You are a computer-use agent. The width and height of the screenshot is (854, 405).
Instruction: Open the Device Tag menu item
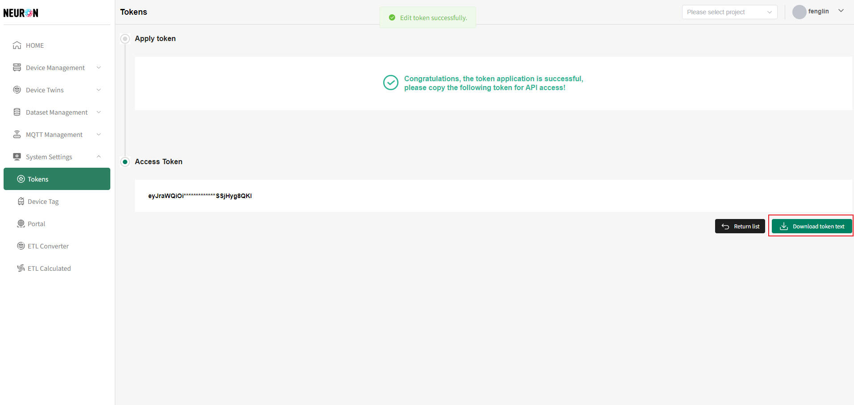[57, 201]
